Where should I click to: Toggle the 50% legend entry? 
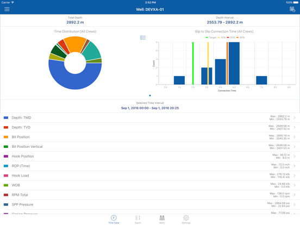[231, 37]
